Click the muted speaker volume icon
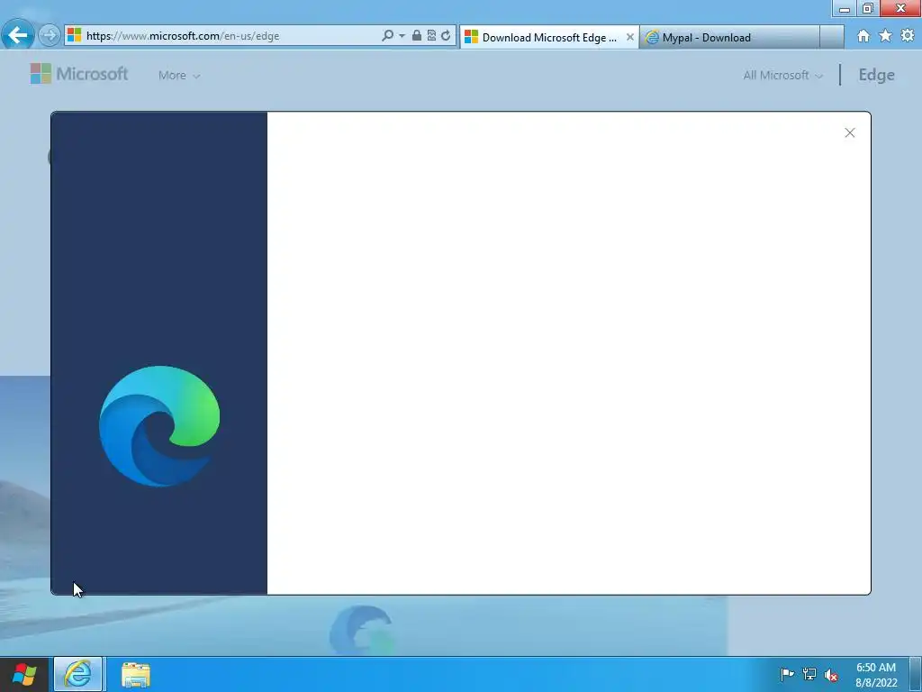The image size is (922, 692). (x=831, y=674)
